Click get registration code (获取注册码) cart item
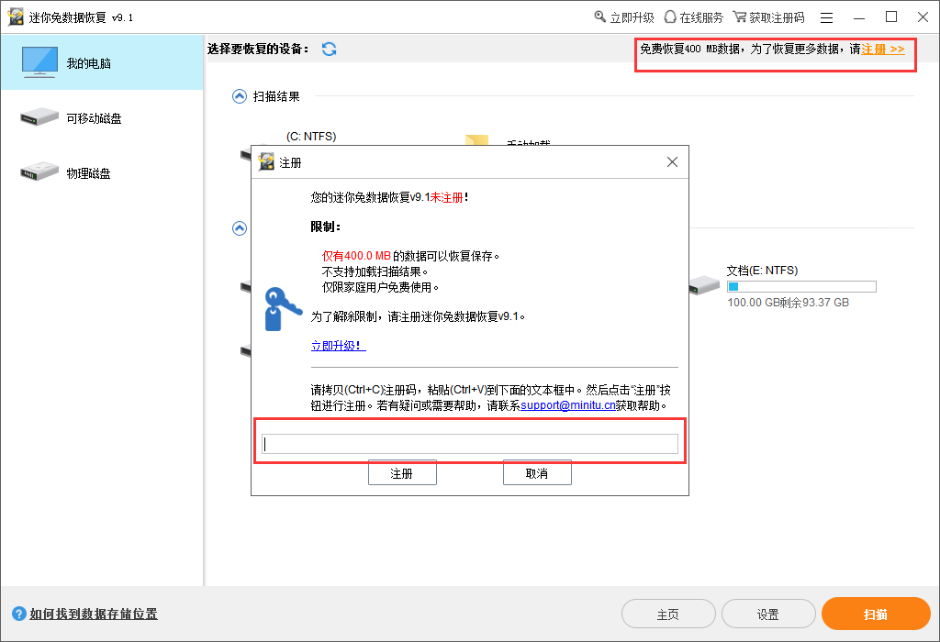The image size is (940, 642). 768,17
